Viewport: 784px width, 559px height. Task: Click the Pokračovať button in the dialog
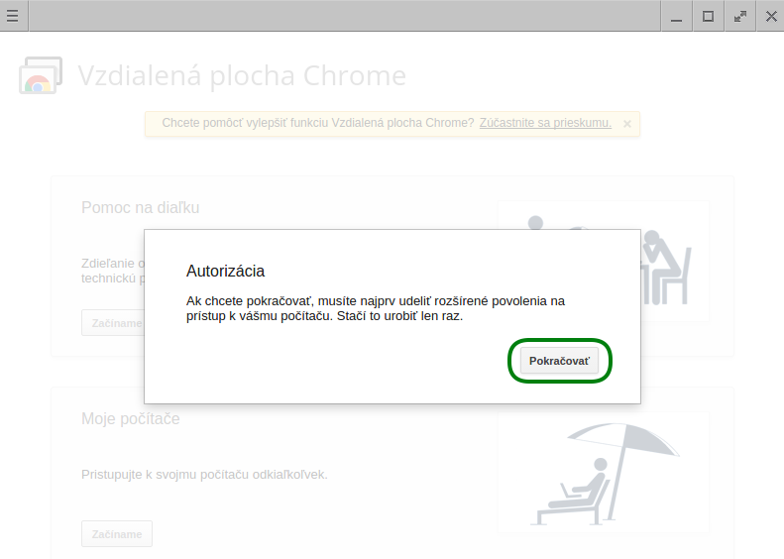tap(559, 361)
